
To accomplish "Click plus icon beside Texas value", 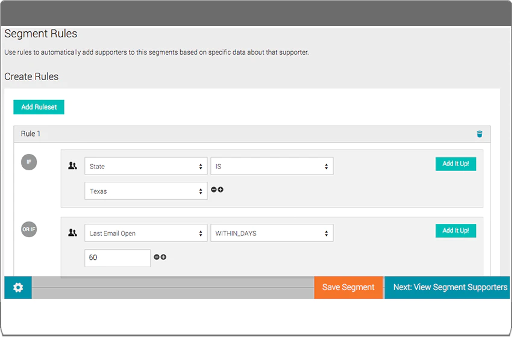I will [221, 190].
